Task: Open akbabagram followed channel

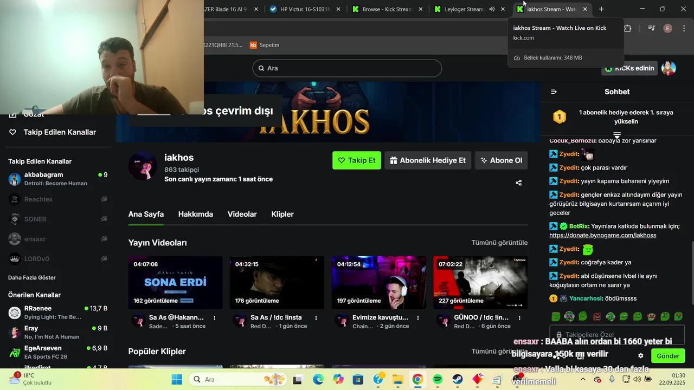Action: pyautogui.click(x=57, y=179)
